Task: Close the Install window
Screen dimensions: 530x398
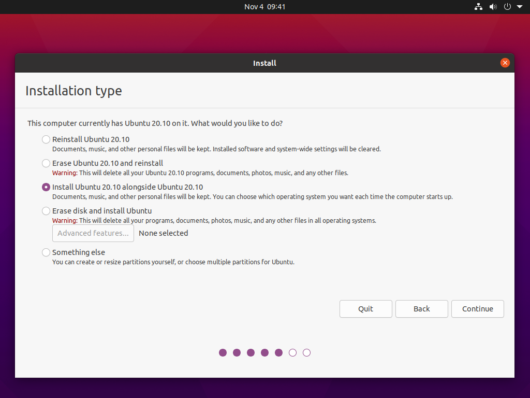Action: tap(505, 63)
